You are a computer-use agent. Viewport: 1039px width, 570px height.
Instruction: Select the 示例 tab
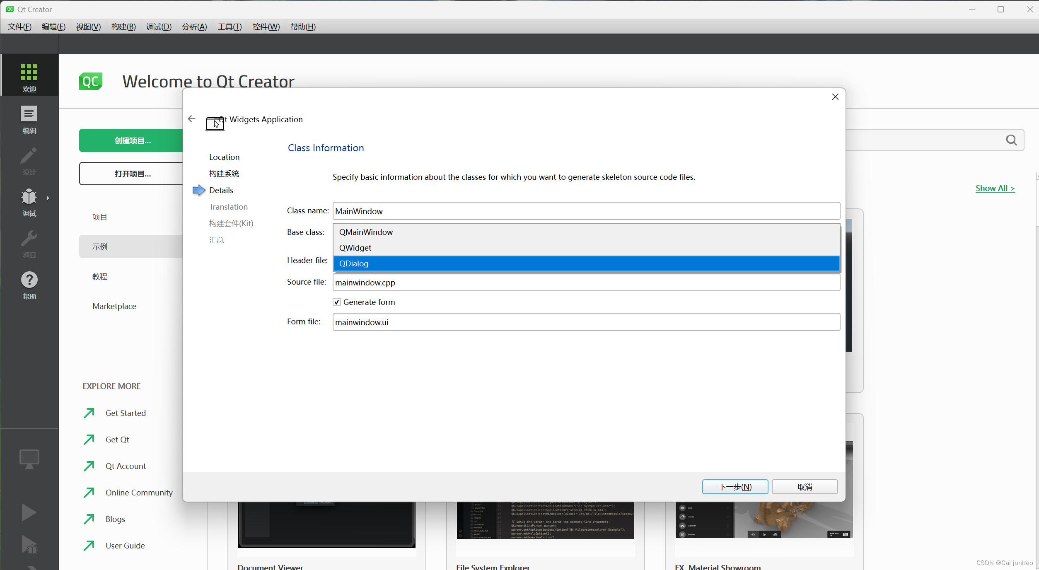131,246
